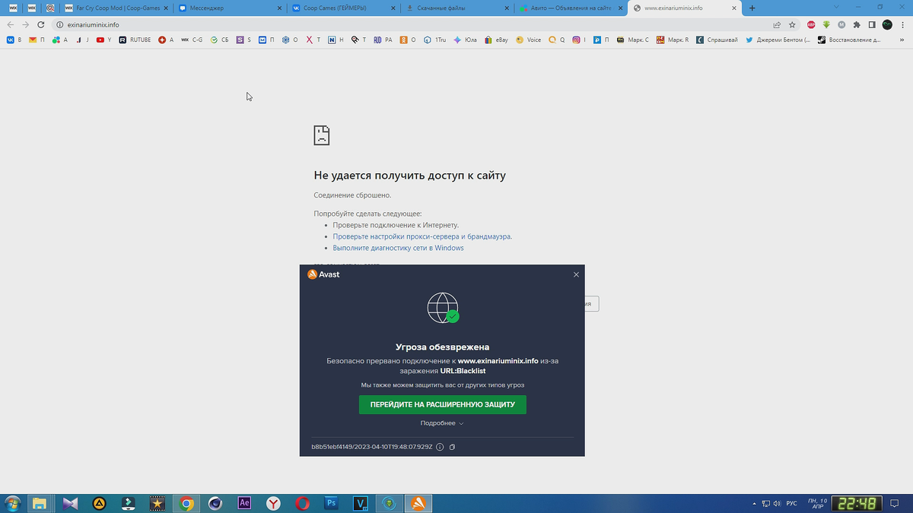Click the address bar with exinariuminix.info

(x=411, y=24)
